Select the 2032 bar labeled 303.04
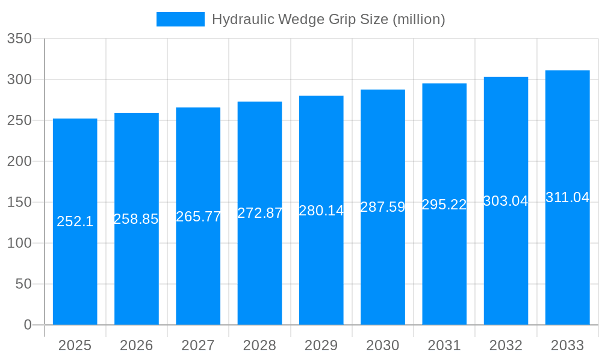602x361 pixels. (x=507, y=202)
